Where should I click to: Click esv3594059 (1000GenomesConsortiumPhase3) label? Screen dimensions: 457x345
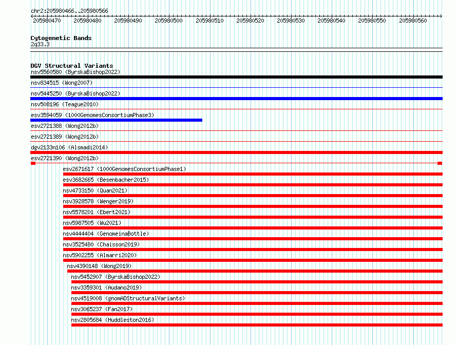(x=92, y=115)
